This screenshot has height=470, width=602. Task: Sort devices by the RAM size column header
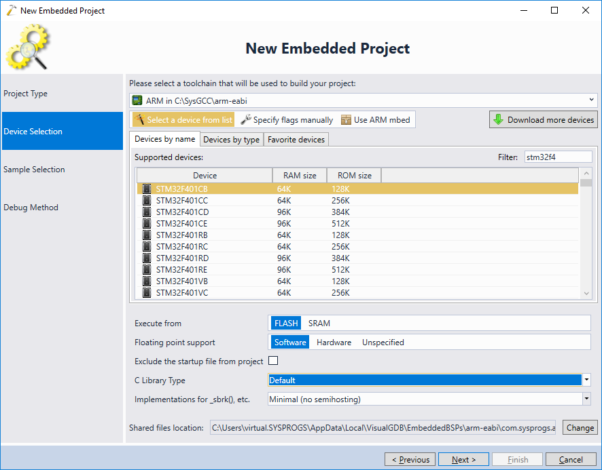point(300,175)
